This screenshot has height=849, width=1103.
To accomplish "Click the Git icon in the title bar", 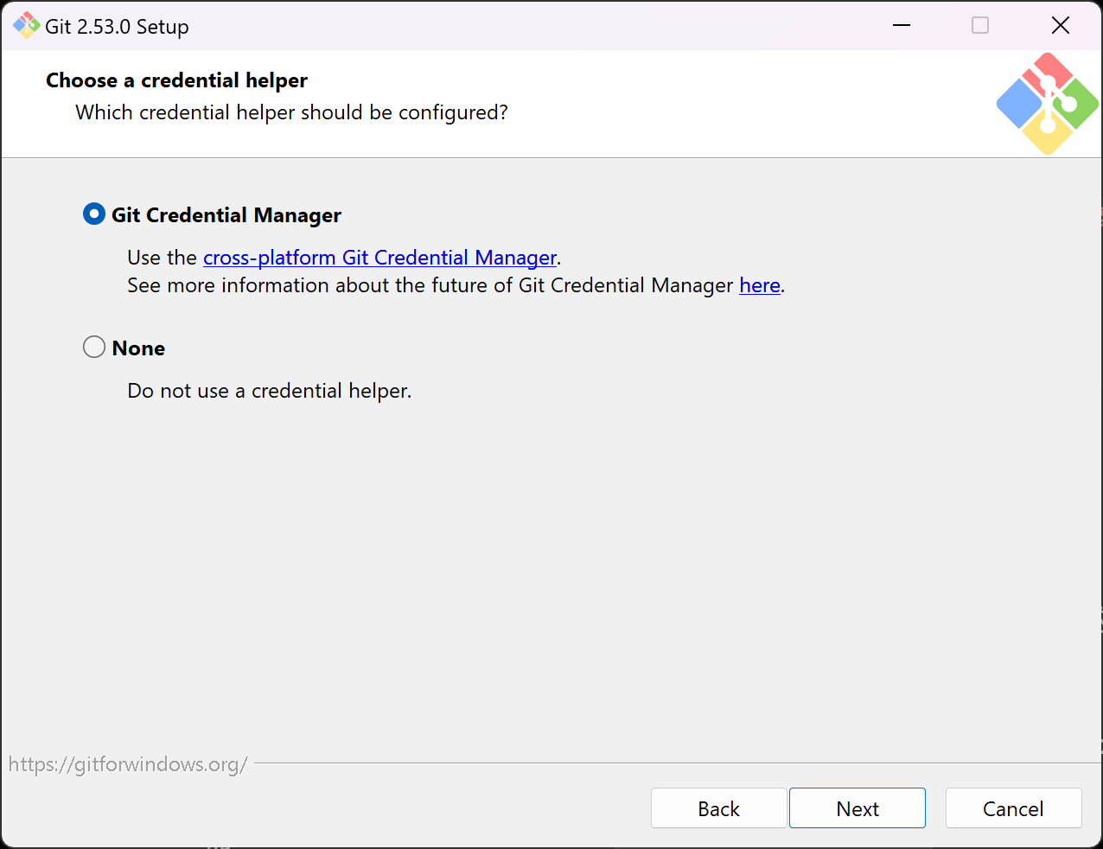I will tap(26, 26).
